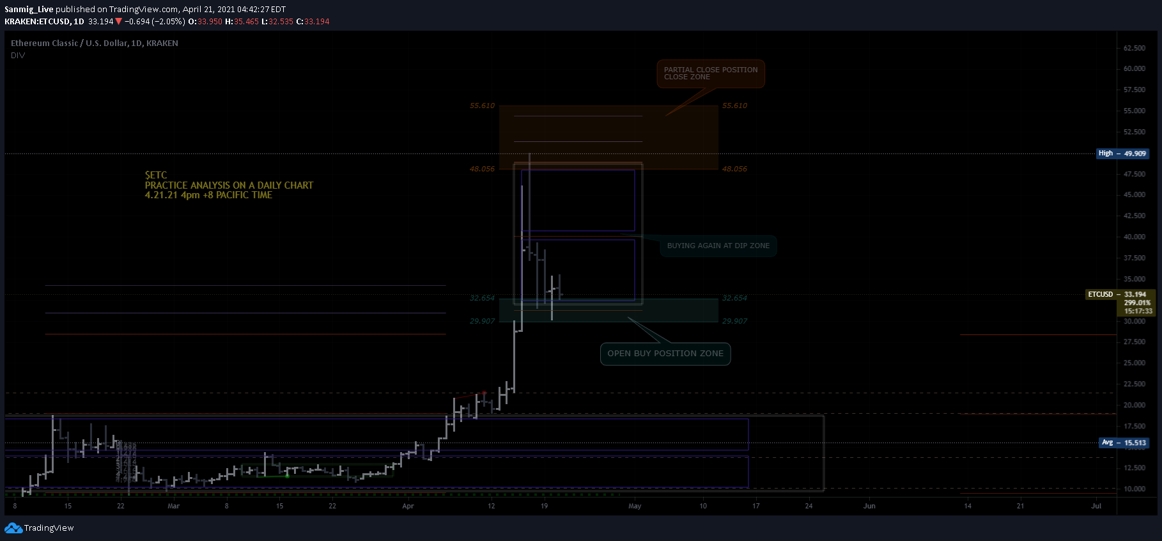The height and width of the screenshot is (541, 1162).
Task: Click the TradingView brand text link
Action: (x=49, y=528)
